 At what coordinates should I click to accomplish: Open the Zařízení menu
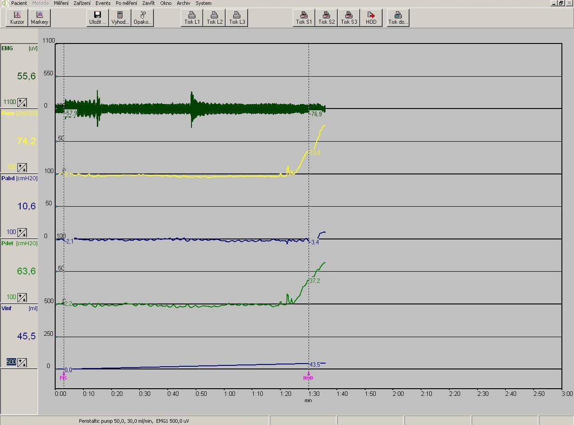(x=82, y=3)
